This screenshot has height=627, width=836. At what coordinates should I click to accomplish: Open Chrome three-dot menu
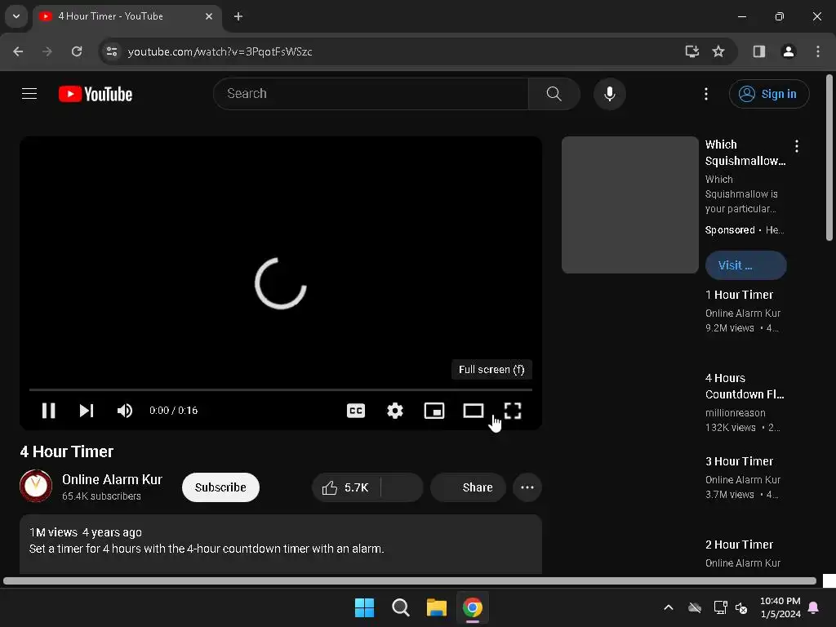[818, 51]
